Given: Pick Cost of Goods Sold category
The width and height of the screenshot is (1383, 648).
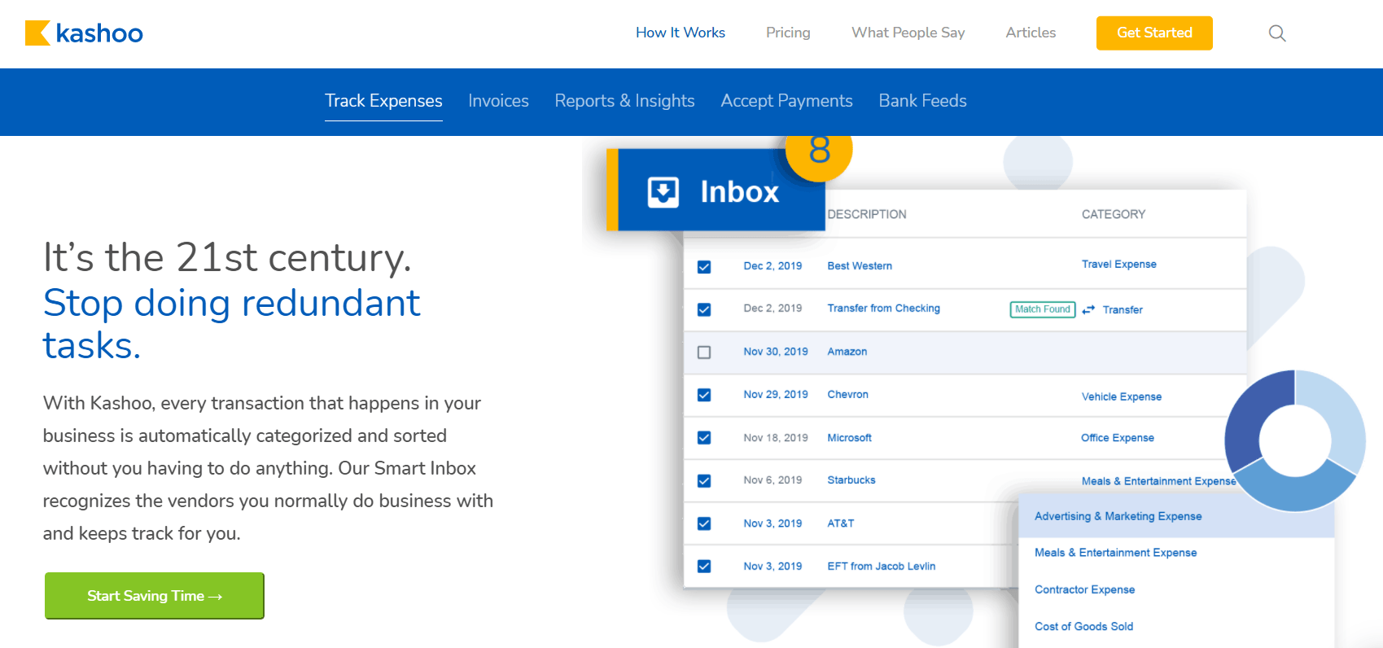Looking at the screenshot, I should pos(1083,626).
